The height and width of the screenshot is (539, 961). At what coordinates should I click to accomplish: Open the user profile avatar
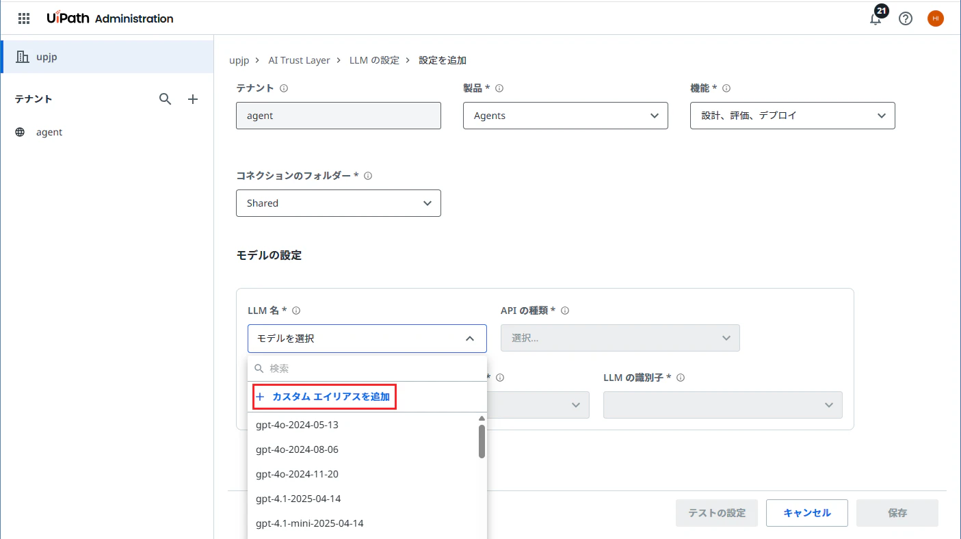(x=936, y=18)
